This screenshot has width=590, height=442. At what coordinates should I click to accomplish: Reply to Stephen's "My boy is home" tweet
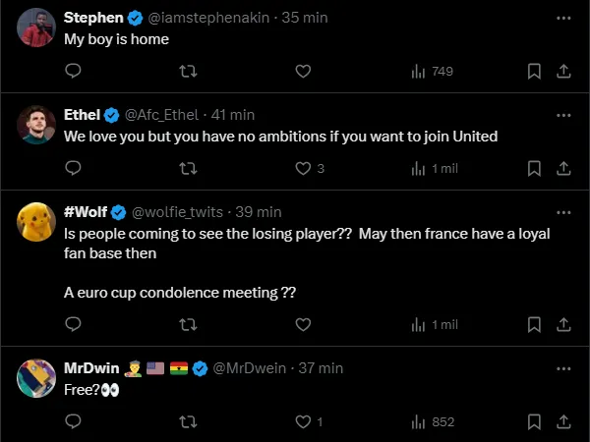(x=73, y=71)
